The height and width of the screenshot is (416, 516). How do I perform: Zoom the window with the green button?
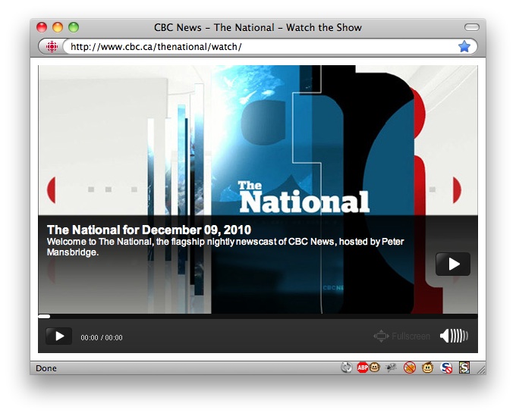[74, 27]
